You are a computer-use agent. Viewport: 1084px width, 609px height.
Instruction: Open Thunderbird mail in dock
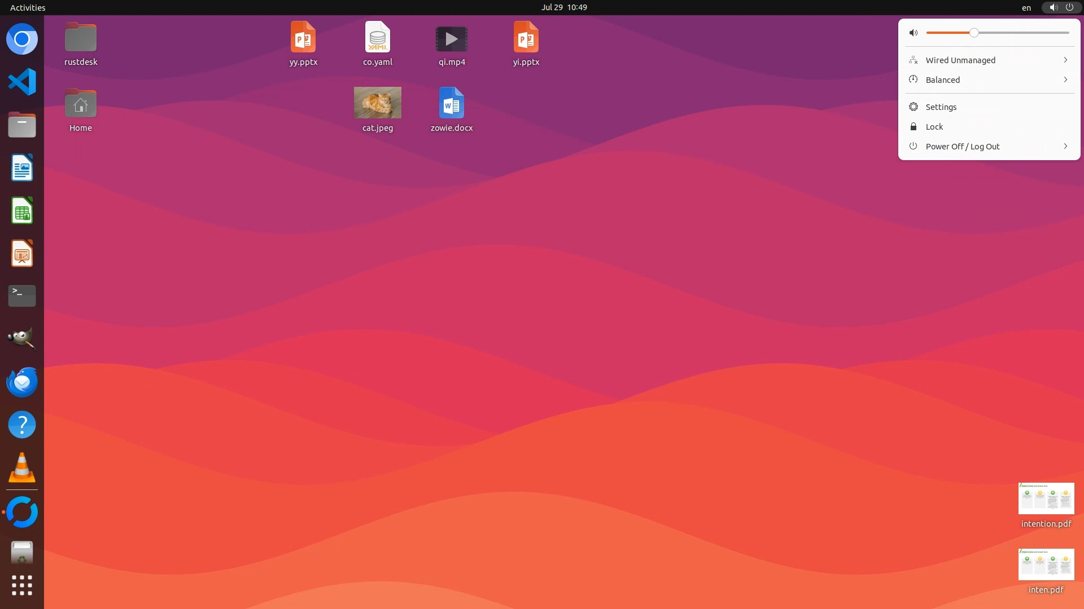(22, 382)
